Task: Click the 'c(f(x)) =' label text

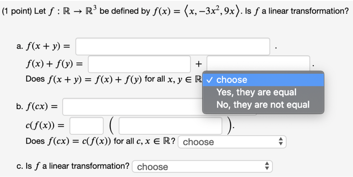Action: (45, 125)
